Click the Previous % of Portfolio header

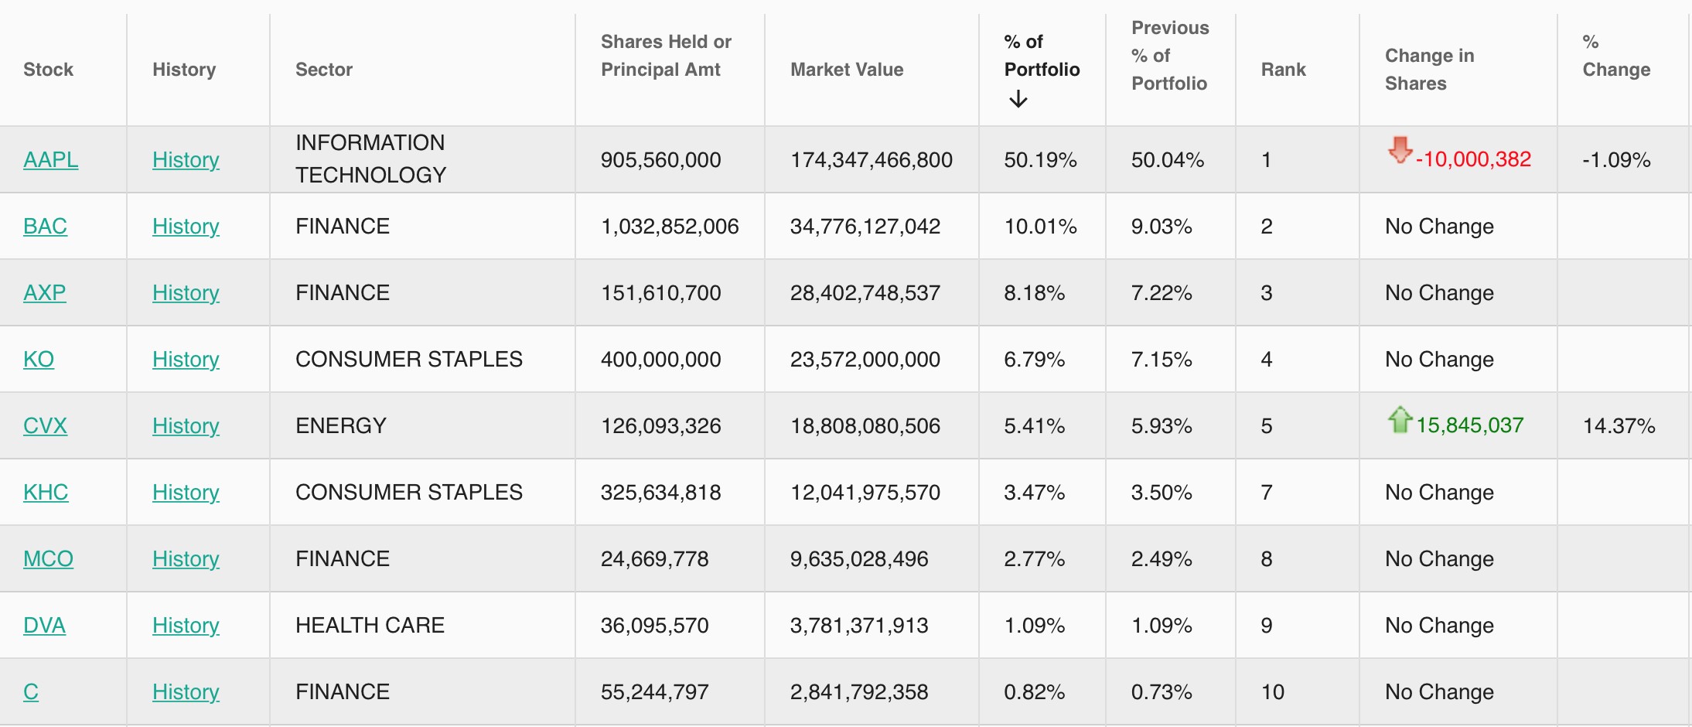tap(1169, 56)
